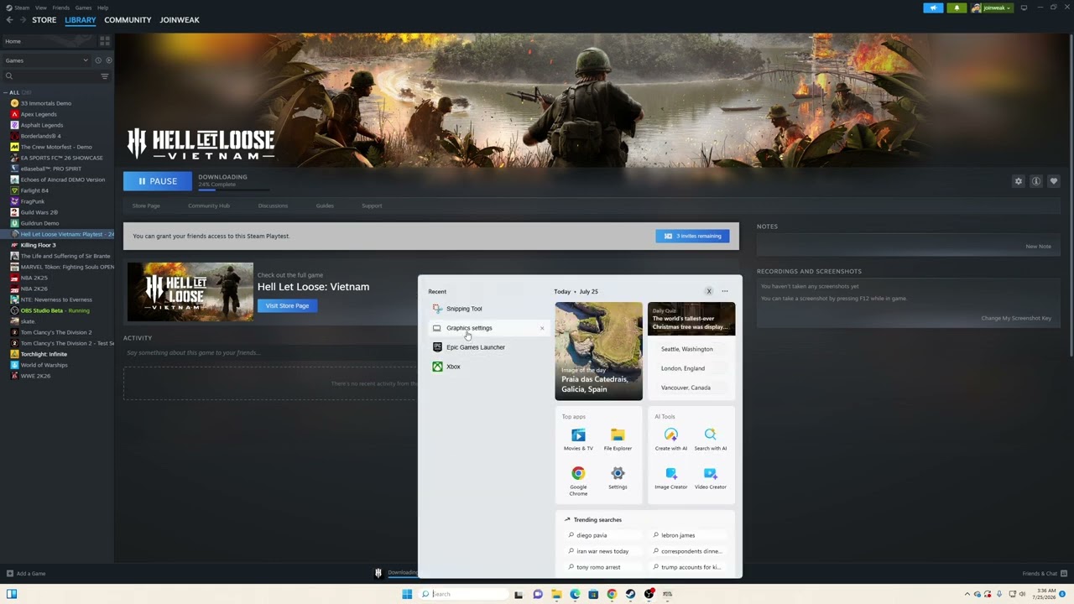
Task: Switch Steam to Big Picture mode icon
Action: pyautogui.click(x=1024, y=8)
